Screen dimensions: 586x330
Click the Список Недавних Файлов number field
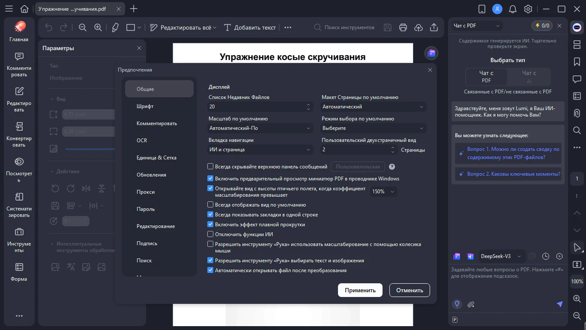pyautogui.click(x=261, y=107)
